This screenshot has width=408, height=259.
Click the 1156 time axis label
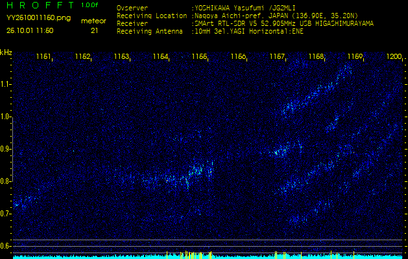238,56
